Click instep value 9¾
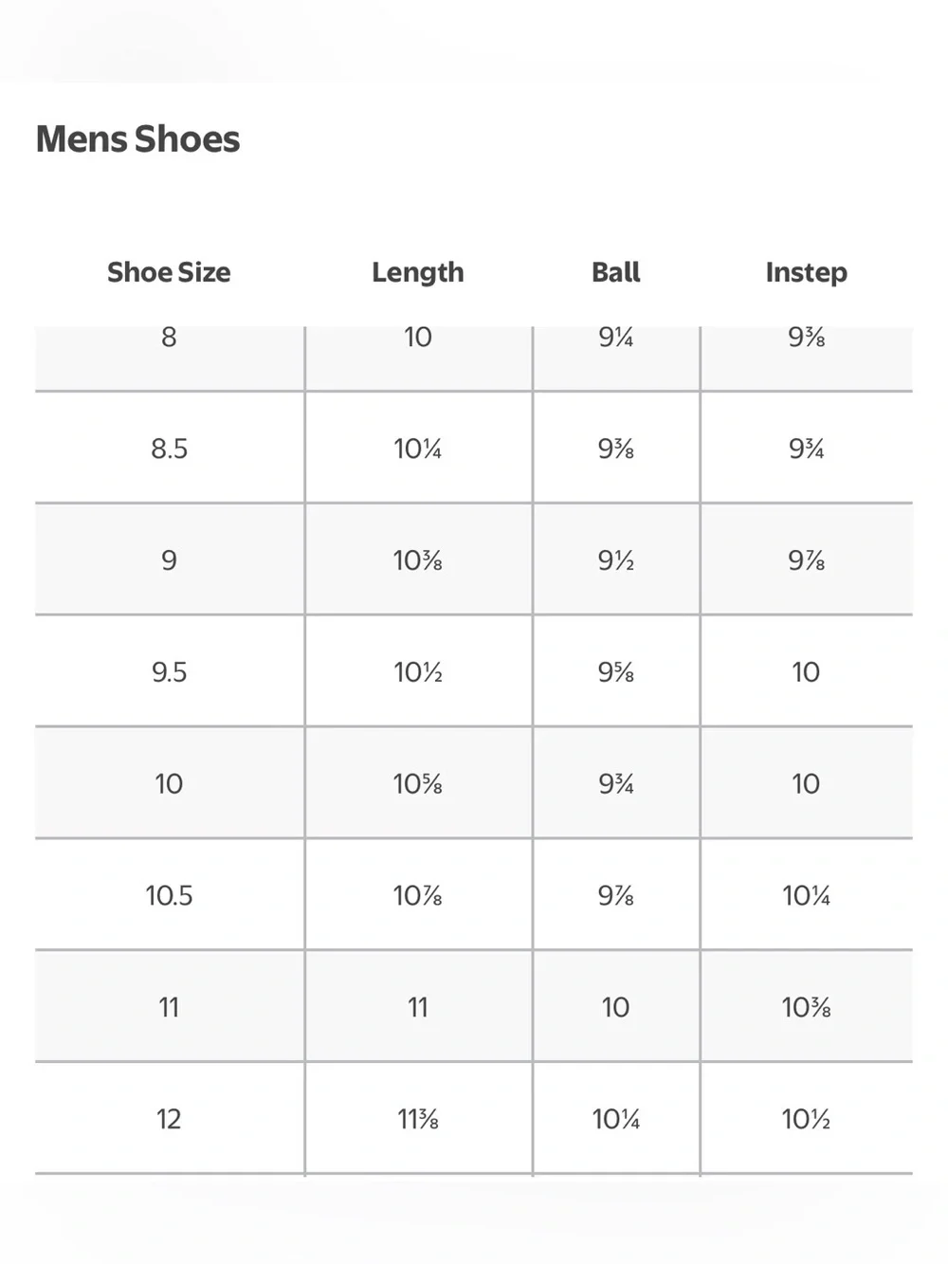Screen dimensions: 948x1264 click(x=807, y=449)
